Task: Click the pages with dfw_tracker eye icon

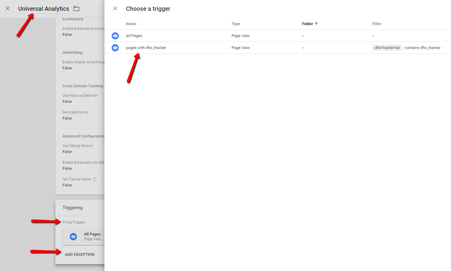Action: [x=115, y=48]
